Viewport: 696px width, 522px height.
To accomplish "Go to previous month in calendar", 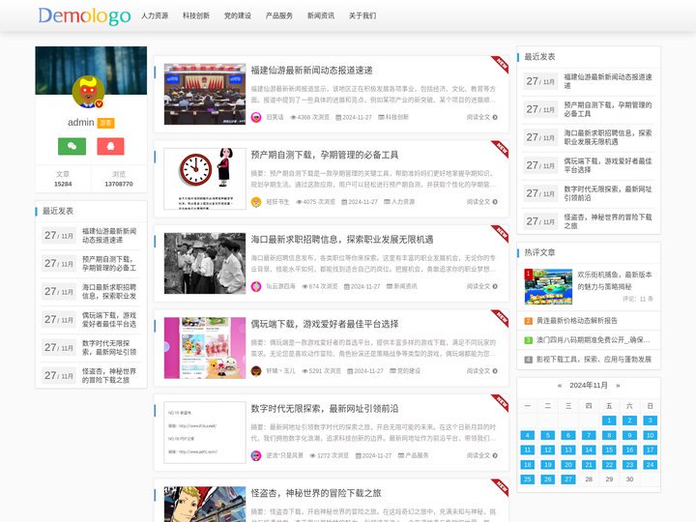I will click(560, 386).
